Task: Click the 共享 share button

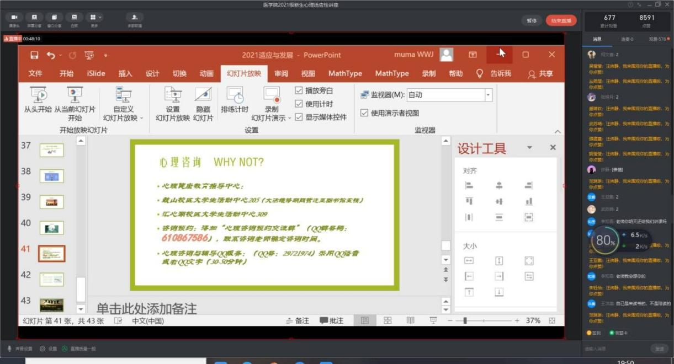Action: pos(540,74)
